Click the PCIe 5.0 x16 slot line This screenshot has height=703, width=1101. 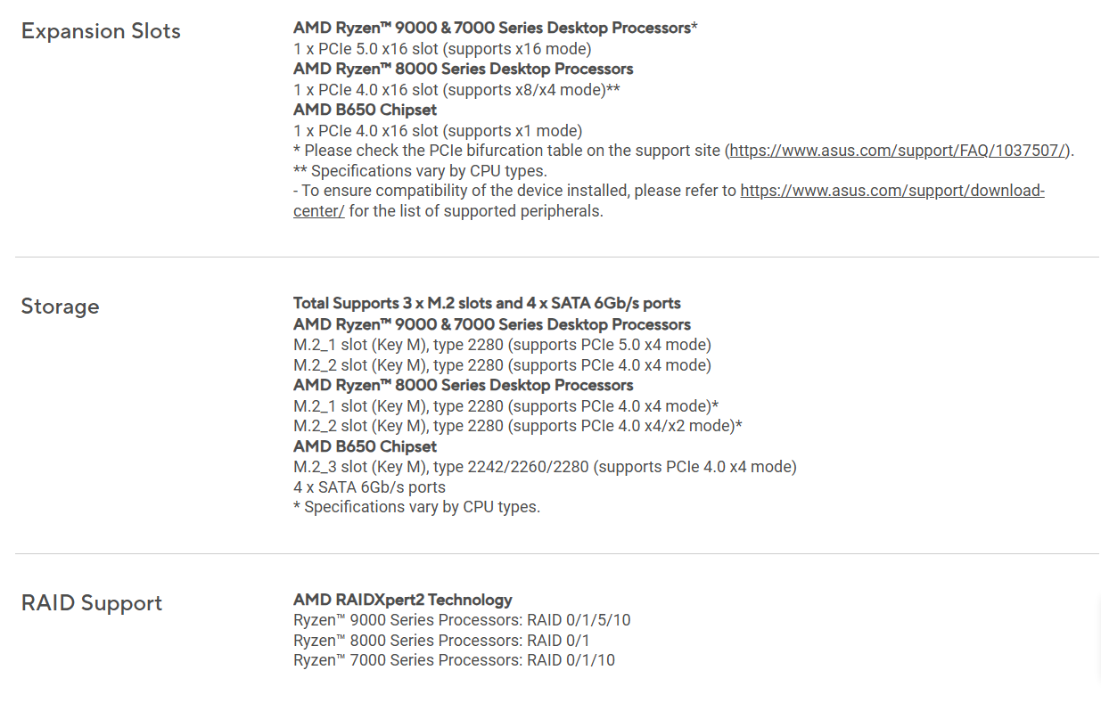click(442, 49)
